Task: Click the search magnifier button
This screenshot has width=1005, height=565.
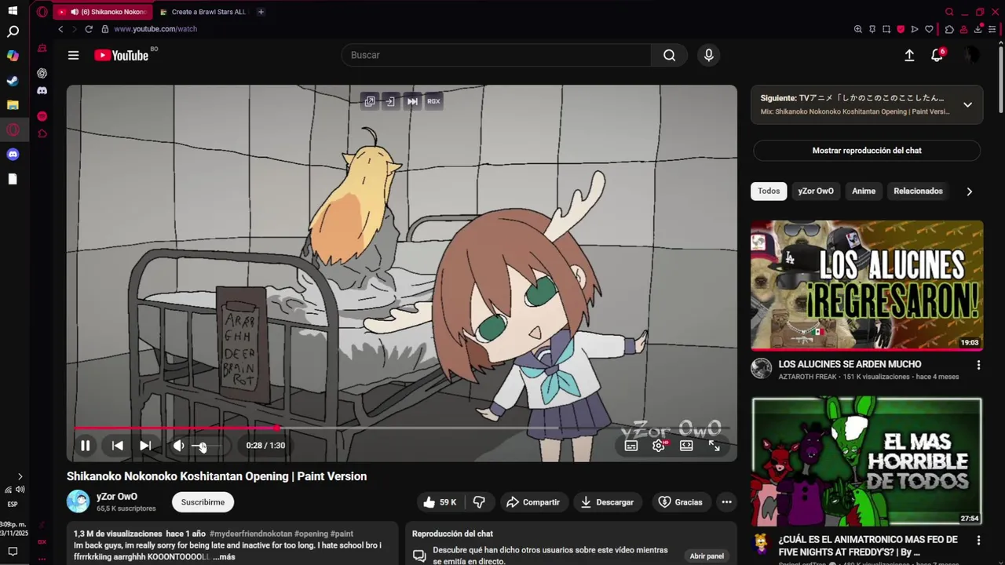Action: (669, 55)
